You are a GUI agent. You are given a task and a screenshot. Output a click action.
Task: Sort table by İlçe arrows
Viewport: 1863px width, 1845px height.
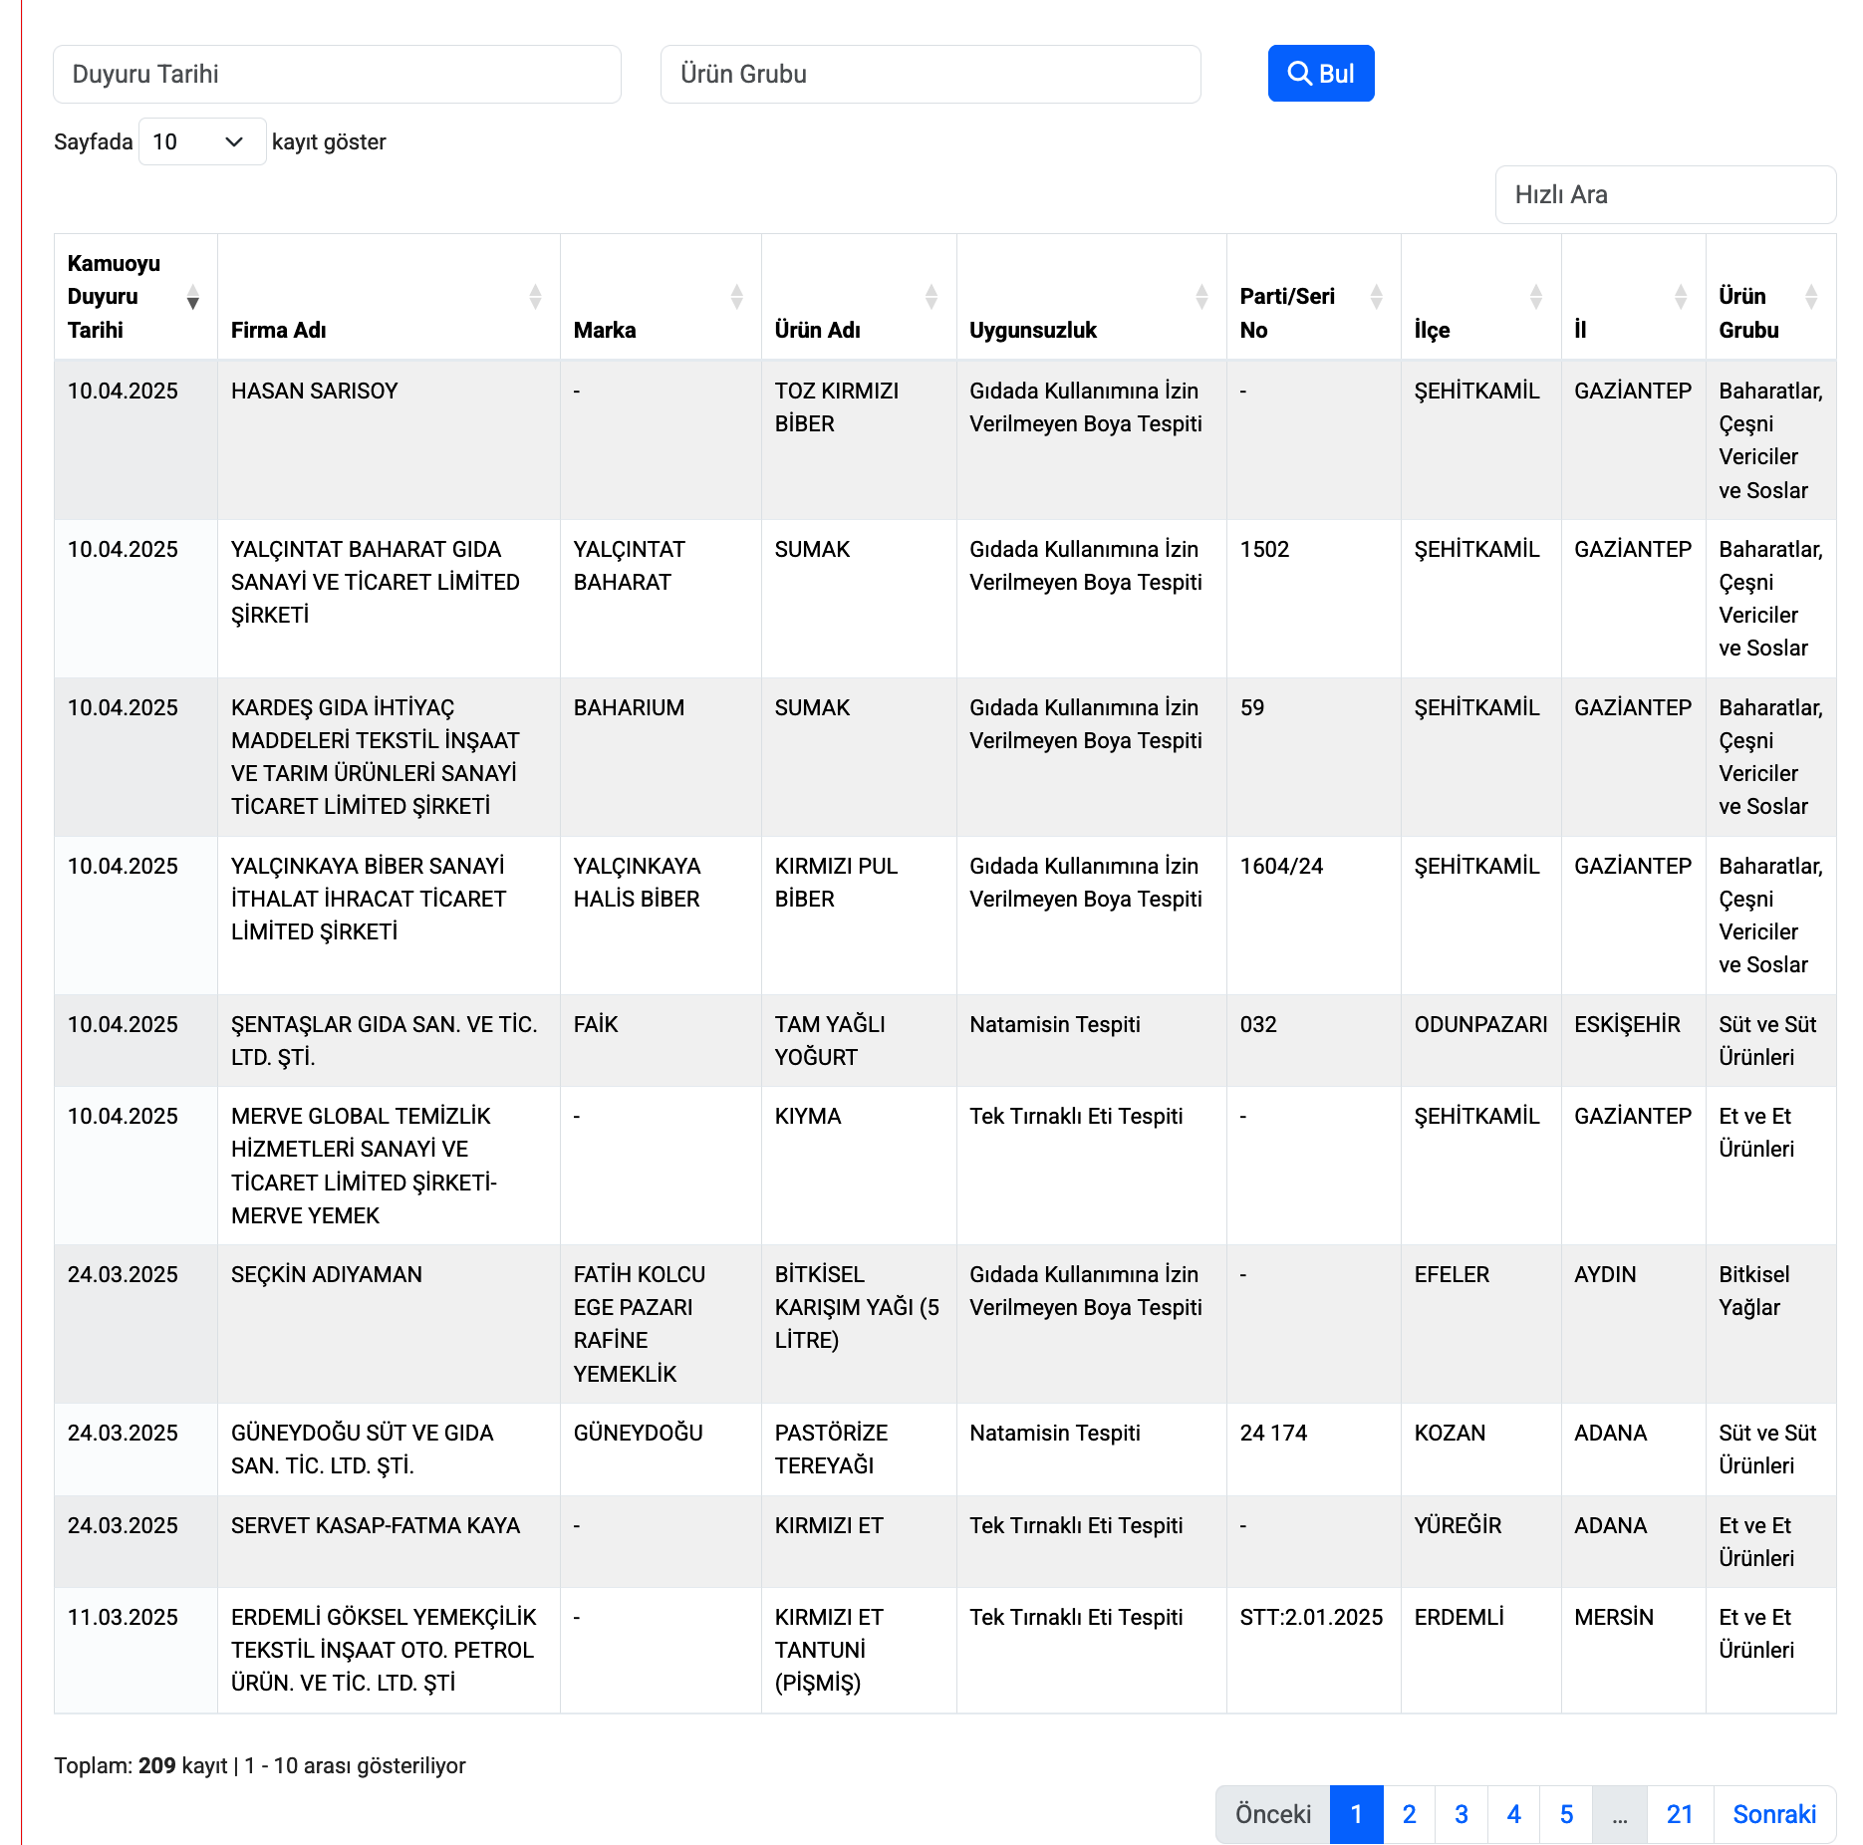coord(1535,297)
